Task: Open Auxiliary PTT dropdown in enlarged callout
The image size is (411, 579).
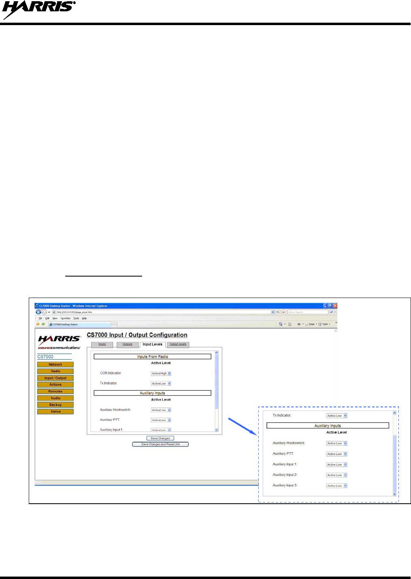Action: click(x=337, y=454)
